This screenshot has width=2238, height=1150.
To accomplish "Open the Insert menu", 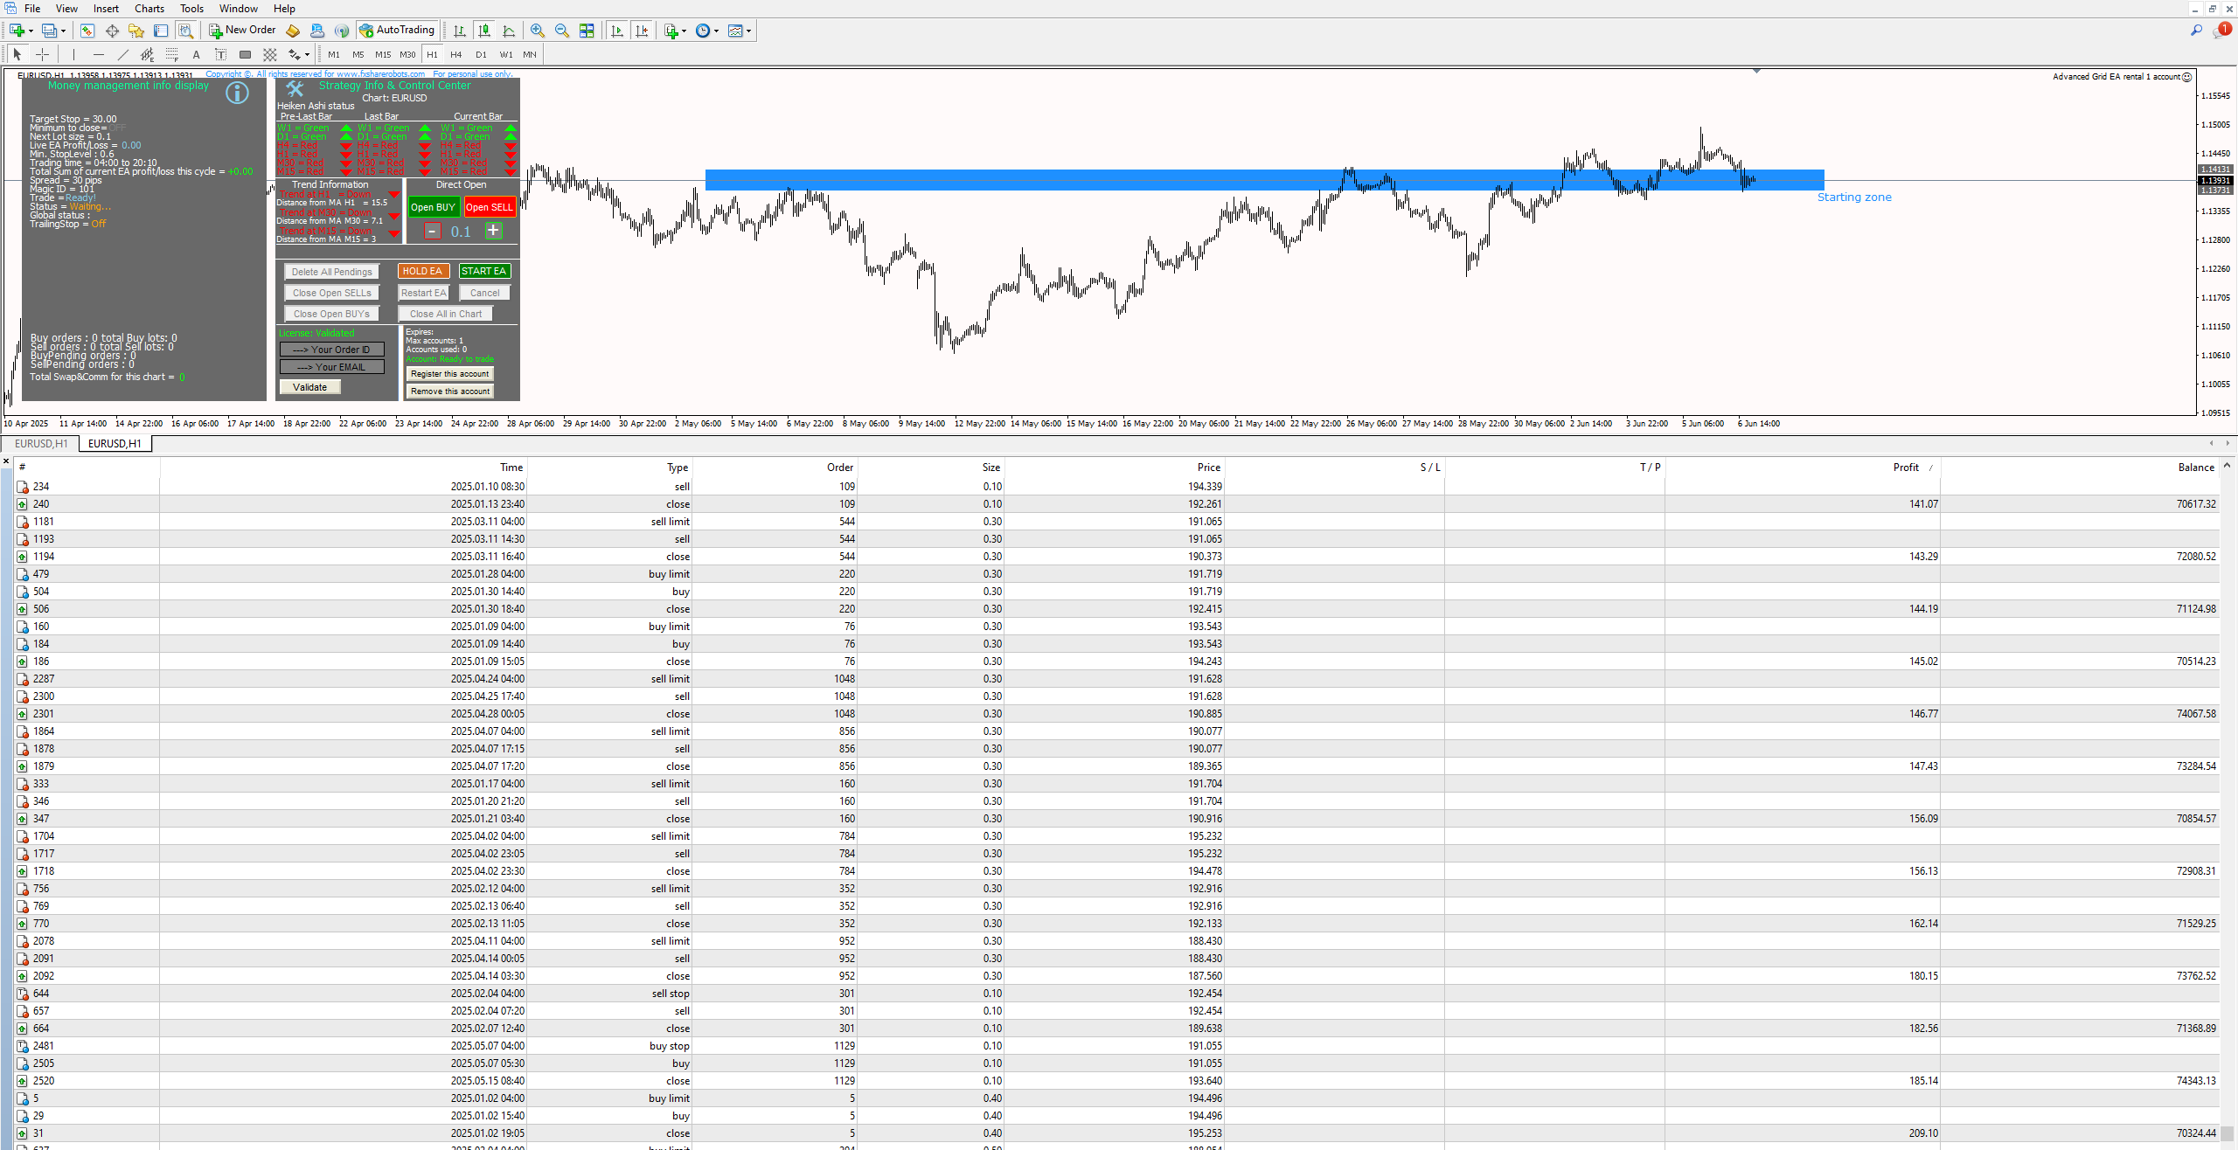I will click(x=106, y=9).
